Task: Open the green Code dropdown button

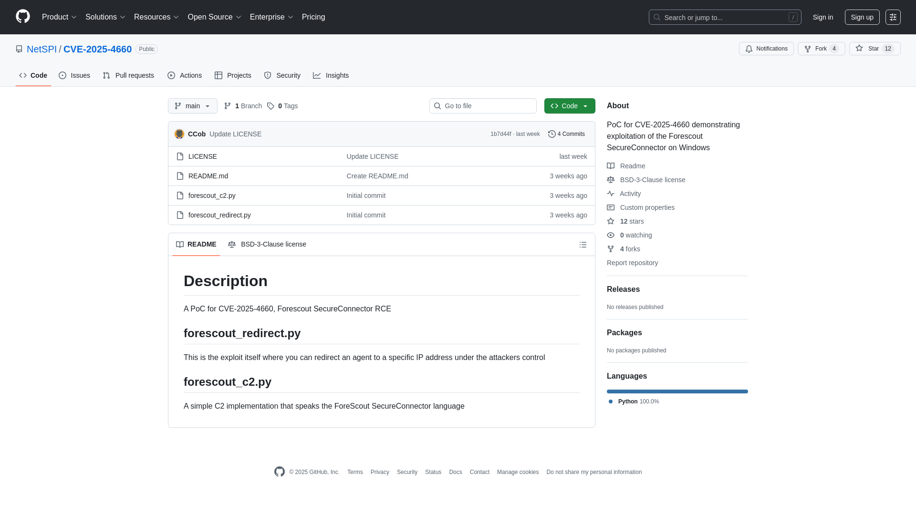Action: 570,106
